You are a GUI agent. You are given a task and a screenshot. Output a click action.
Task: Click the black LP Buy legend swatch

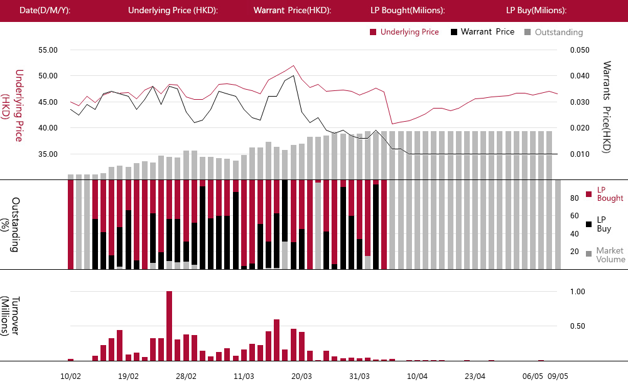coord(589,224)
